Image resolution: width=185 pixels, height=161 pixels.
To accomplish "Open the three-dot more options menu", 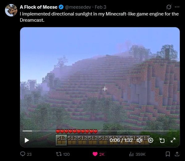I will click(x=177, y=7).
